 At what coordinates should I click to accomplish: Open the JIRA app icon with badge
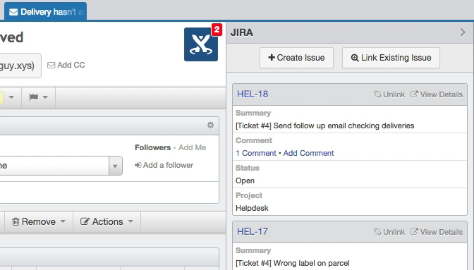[201, 44]
